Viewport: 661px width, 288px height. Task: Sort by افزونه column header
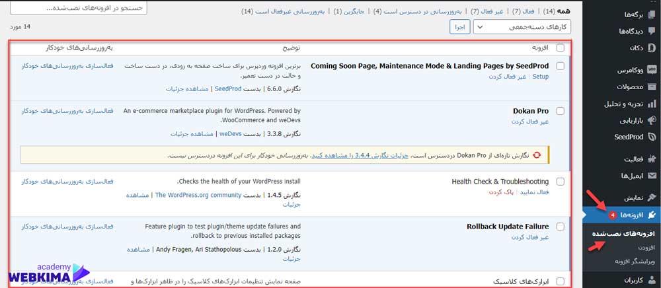(x=540, y=48)
